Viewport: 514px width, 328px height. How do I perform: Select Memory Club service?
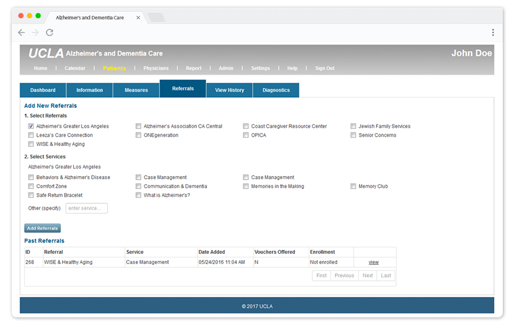coord(353,186)
